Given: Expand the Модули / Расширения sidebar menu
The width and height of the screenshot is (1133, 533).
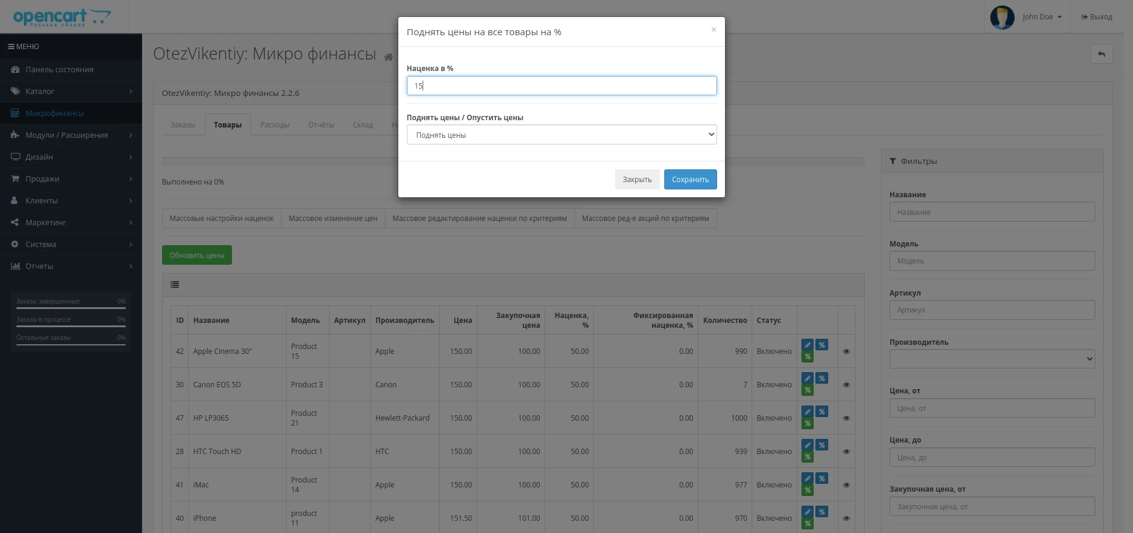Looking at the screenshot, I should [x=71, y=135].
